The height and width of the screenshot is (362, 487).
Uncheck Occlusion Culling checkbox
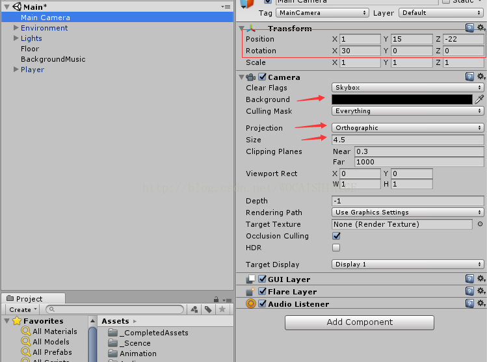point(336,236)
